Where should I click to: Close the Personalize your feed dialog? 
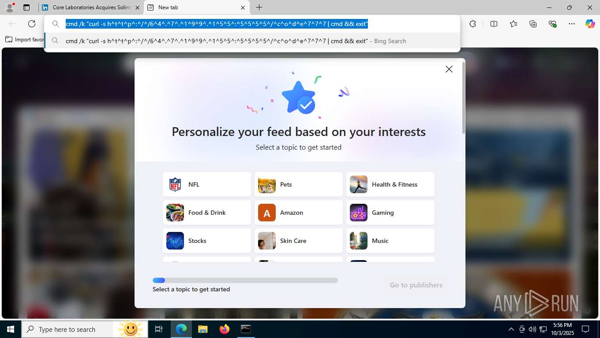[x=449, y=69]
